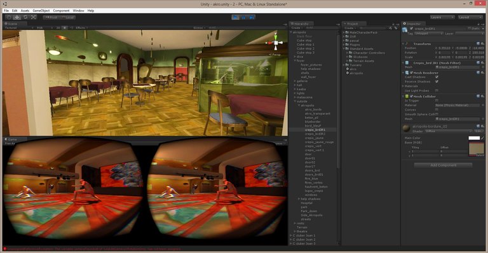The width and height of the screenshot is (488, 253).
Task: Click the Tuscany folder icon
Action: point(347,65)
